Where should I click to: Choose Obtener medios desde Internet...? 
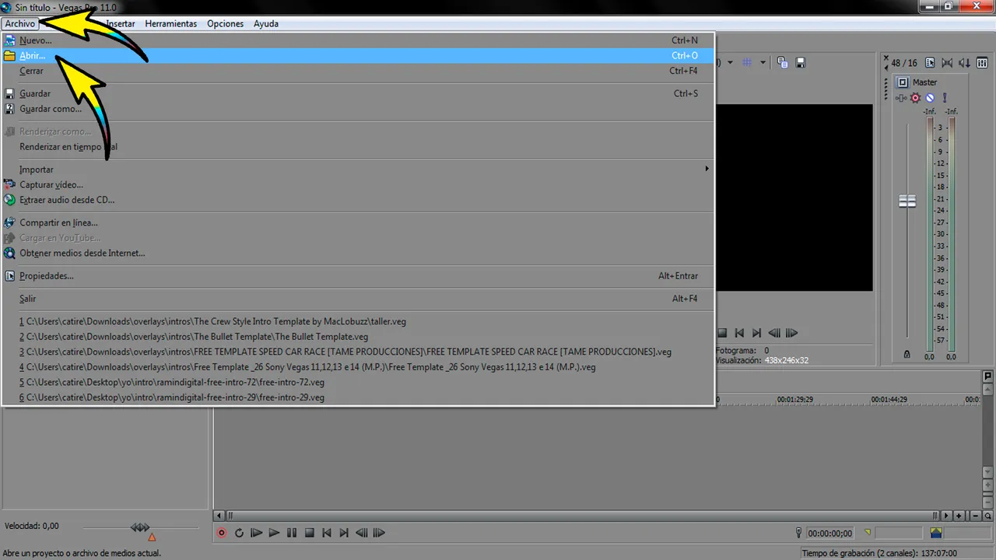pyautogui.click(x=358, y=253)
